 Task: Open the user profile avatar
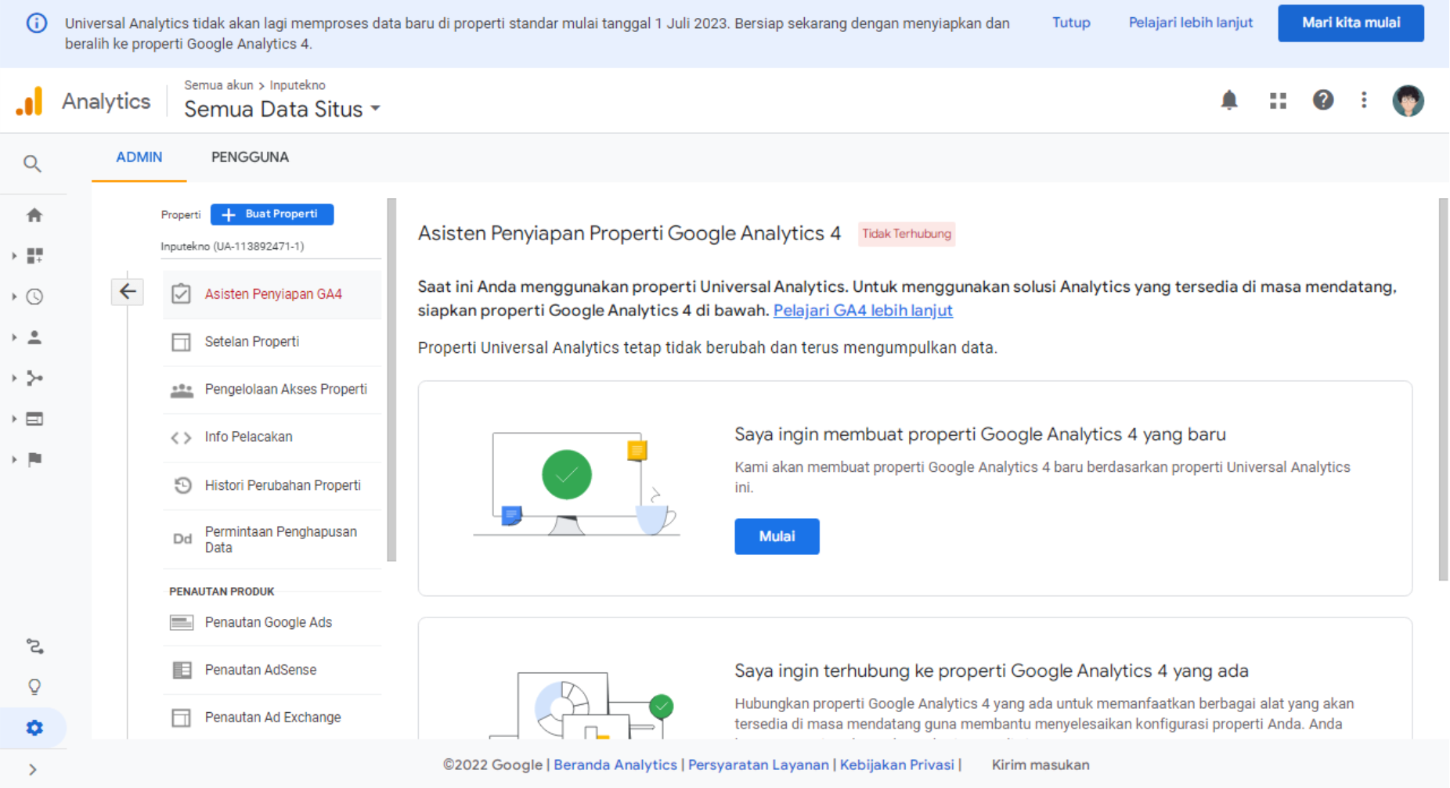click(x=1408, y=101)
